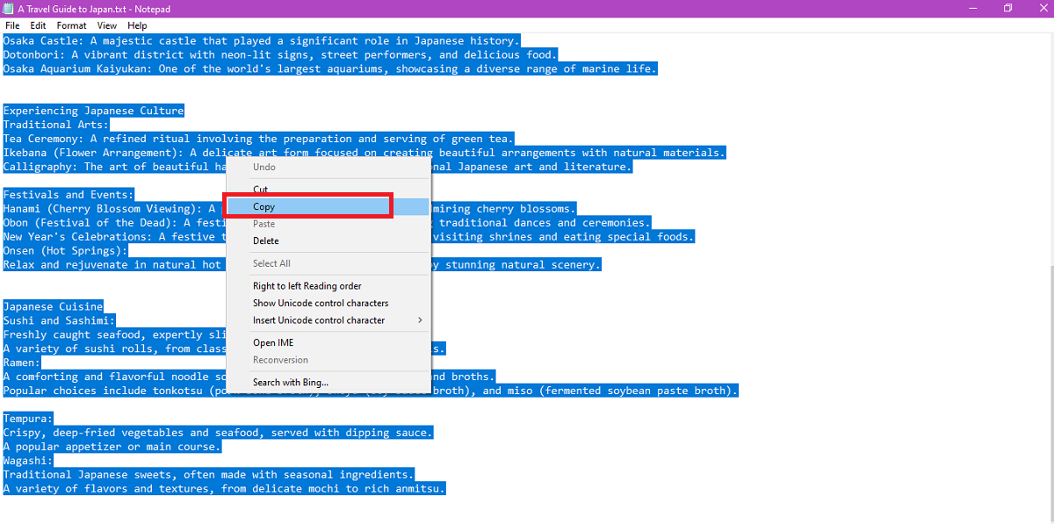Open the File menu
This screenshot has height=524, width=1054.
[x=12, y=25]
